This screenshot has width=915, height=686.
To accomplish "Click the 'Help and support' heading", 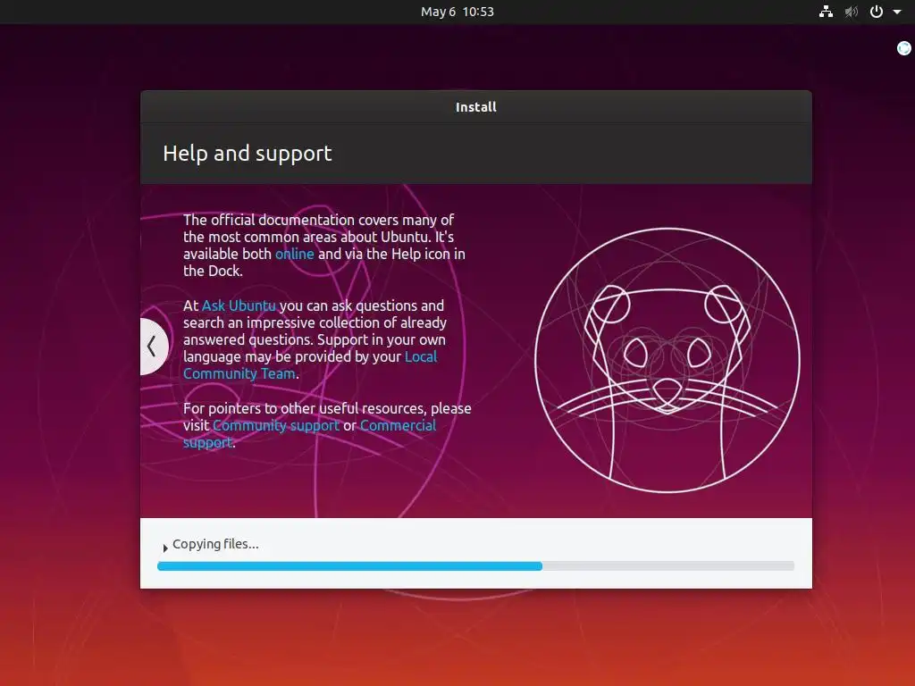I will point(248,154).
